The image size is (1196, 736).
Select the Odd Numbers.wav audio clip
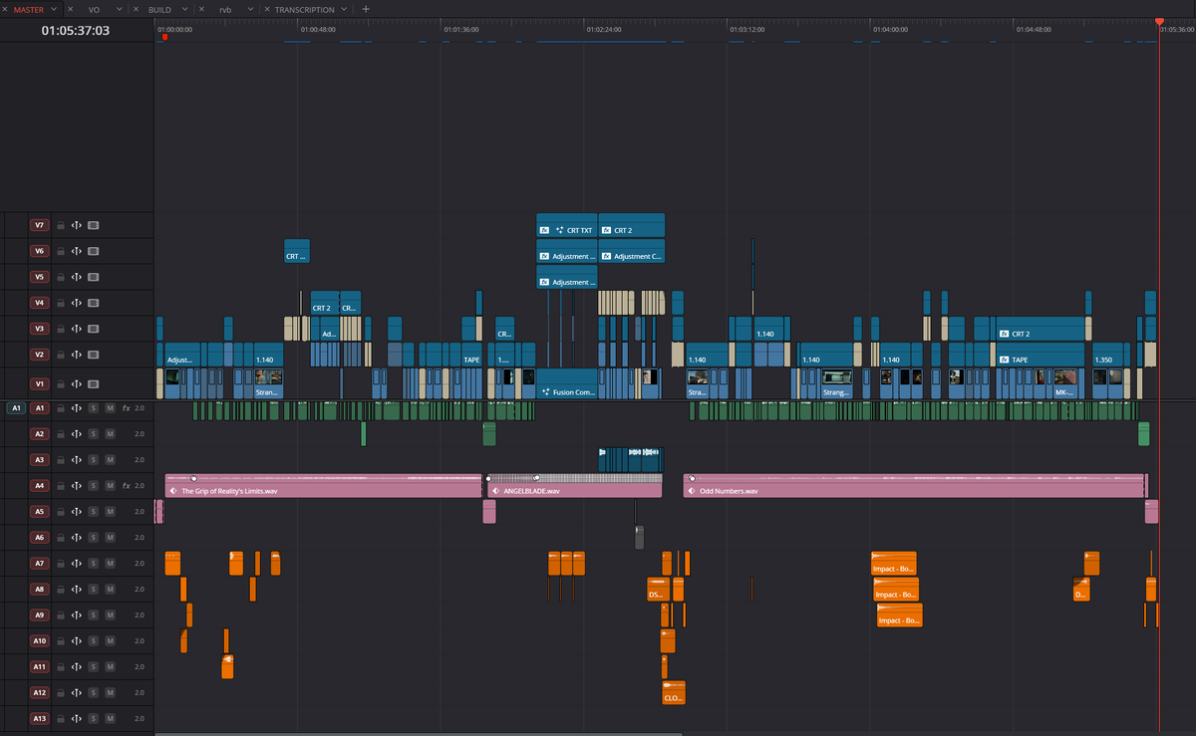pyautogui.click(x=914, y=486)
